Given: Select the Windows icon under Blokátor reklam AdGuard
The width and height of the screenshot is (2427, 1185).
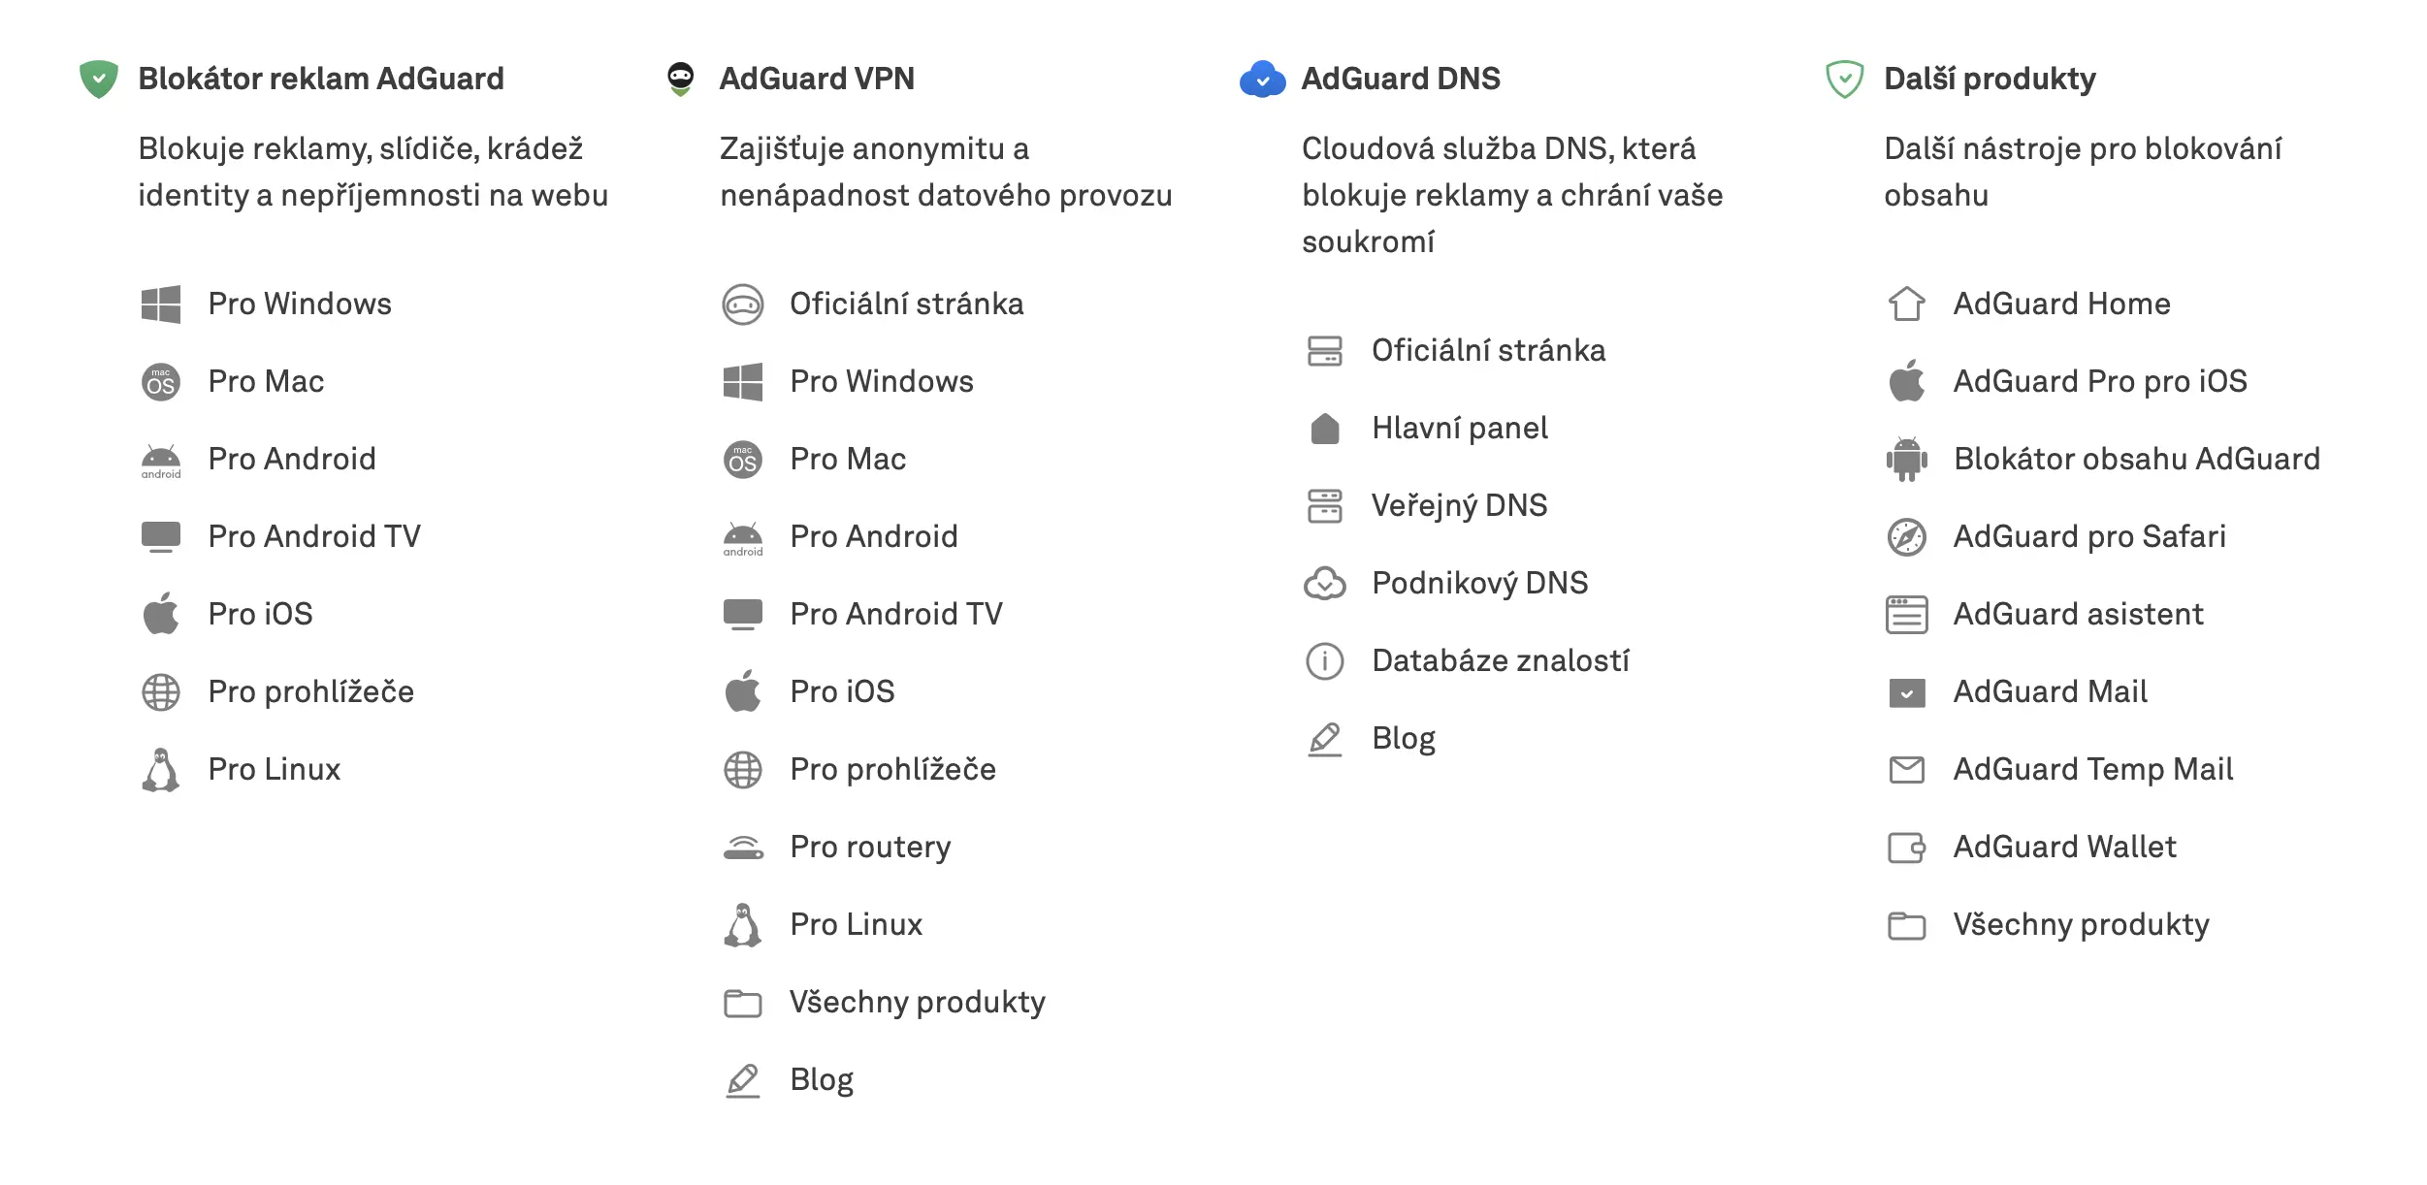Looking at the screenshot, I should [161, 304].
